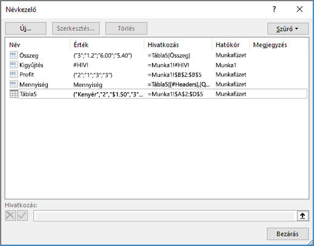Click the Munka1 scope cell
The height and width of the screenshot is (246, 314).
226,65
